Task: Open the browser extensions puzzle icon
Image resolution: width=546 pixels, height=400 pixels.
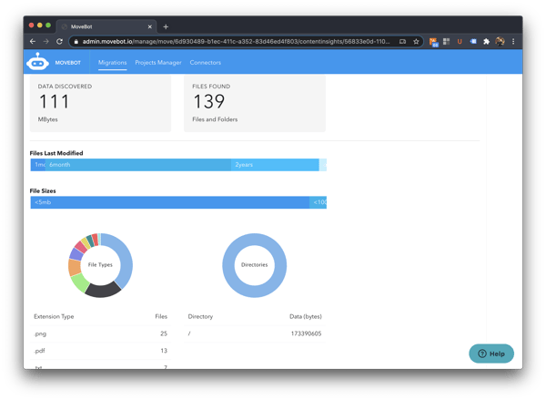Action: (x=486, y=41)
